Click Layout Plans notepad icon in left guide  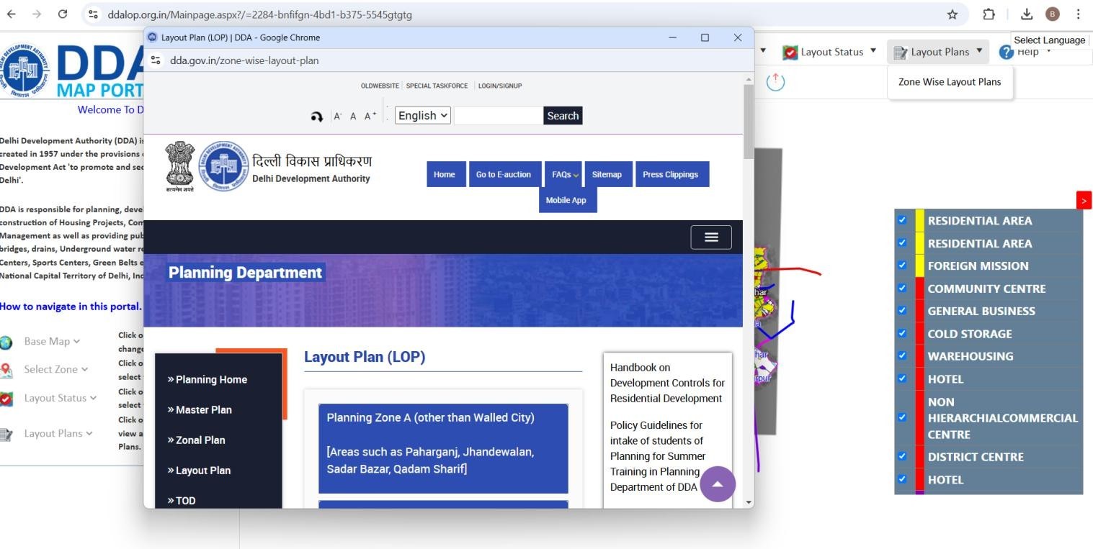click(6, 435)
